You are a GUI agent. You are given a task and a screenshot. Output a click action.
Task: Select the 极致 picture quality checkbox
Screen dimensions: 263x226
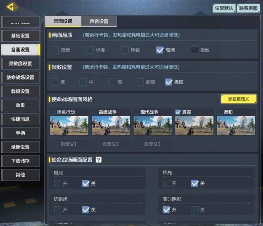coord(194,50)
